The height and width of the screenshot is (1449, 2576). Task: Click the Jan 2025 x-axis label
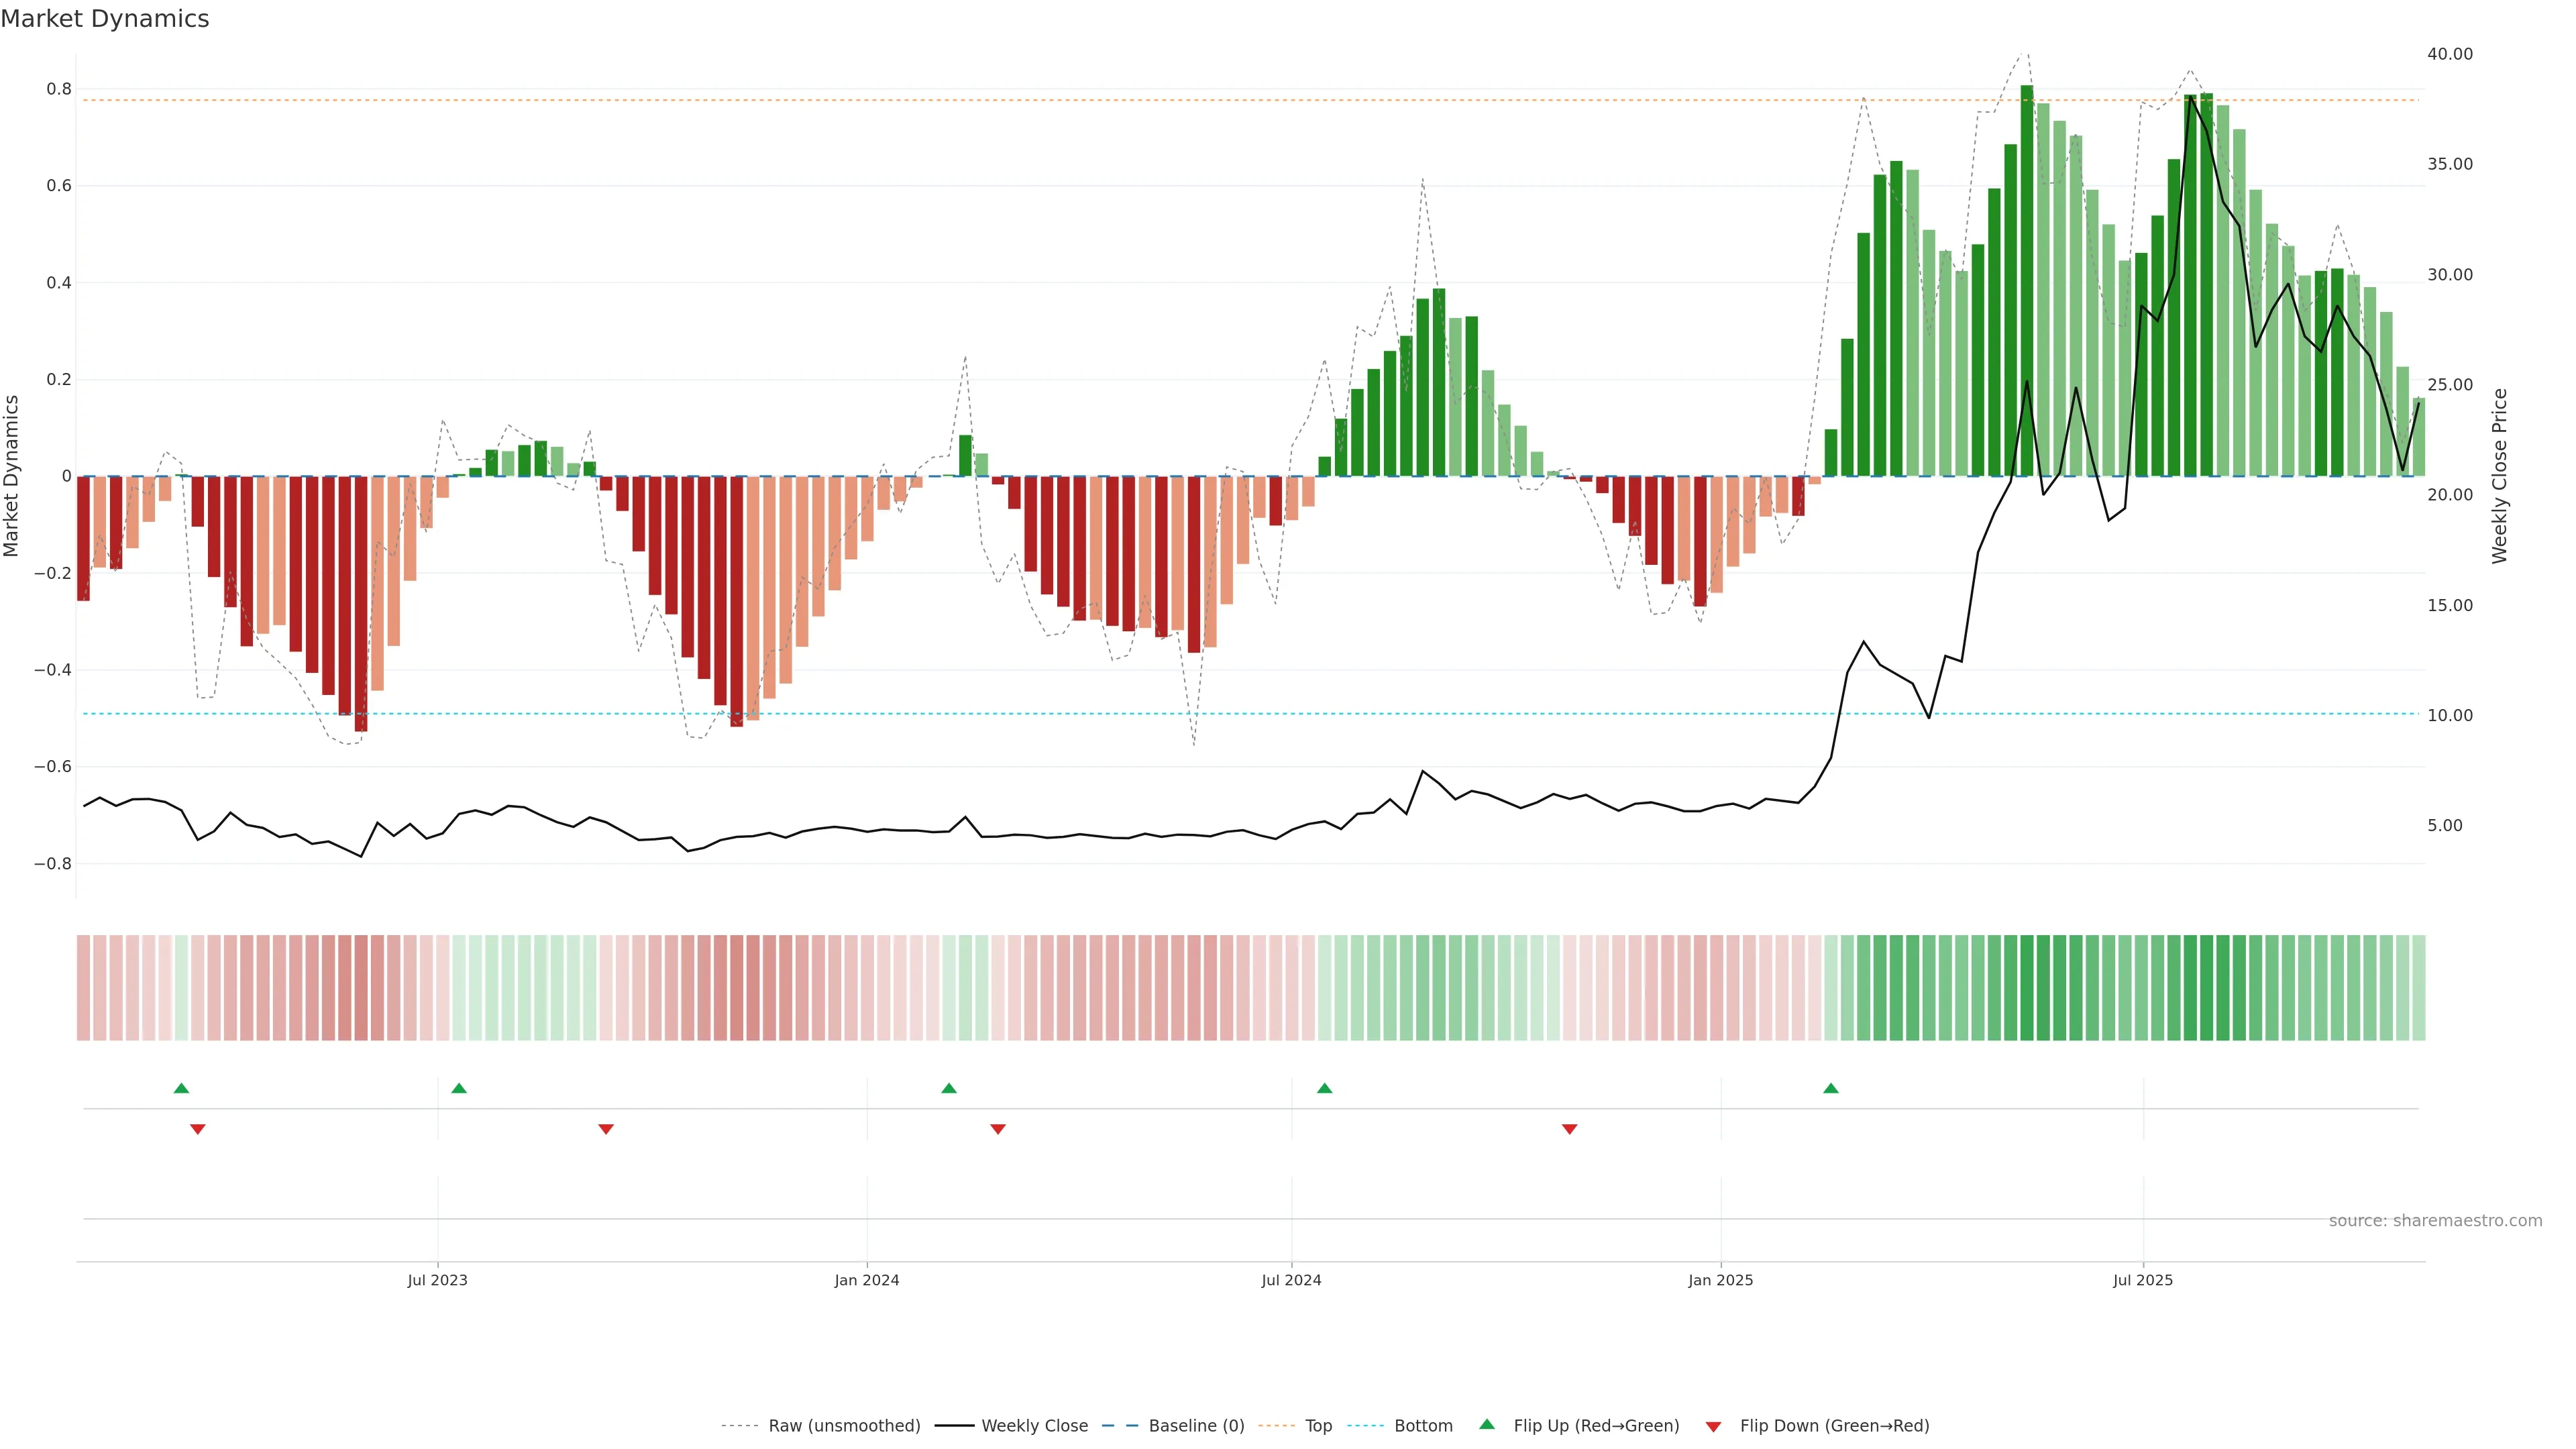click(x=1720, y=1280)
